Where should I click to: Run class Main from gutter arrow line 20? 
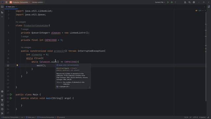click(x=11, y=95)
